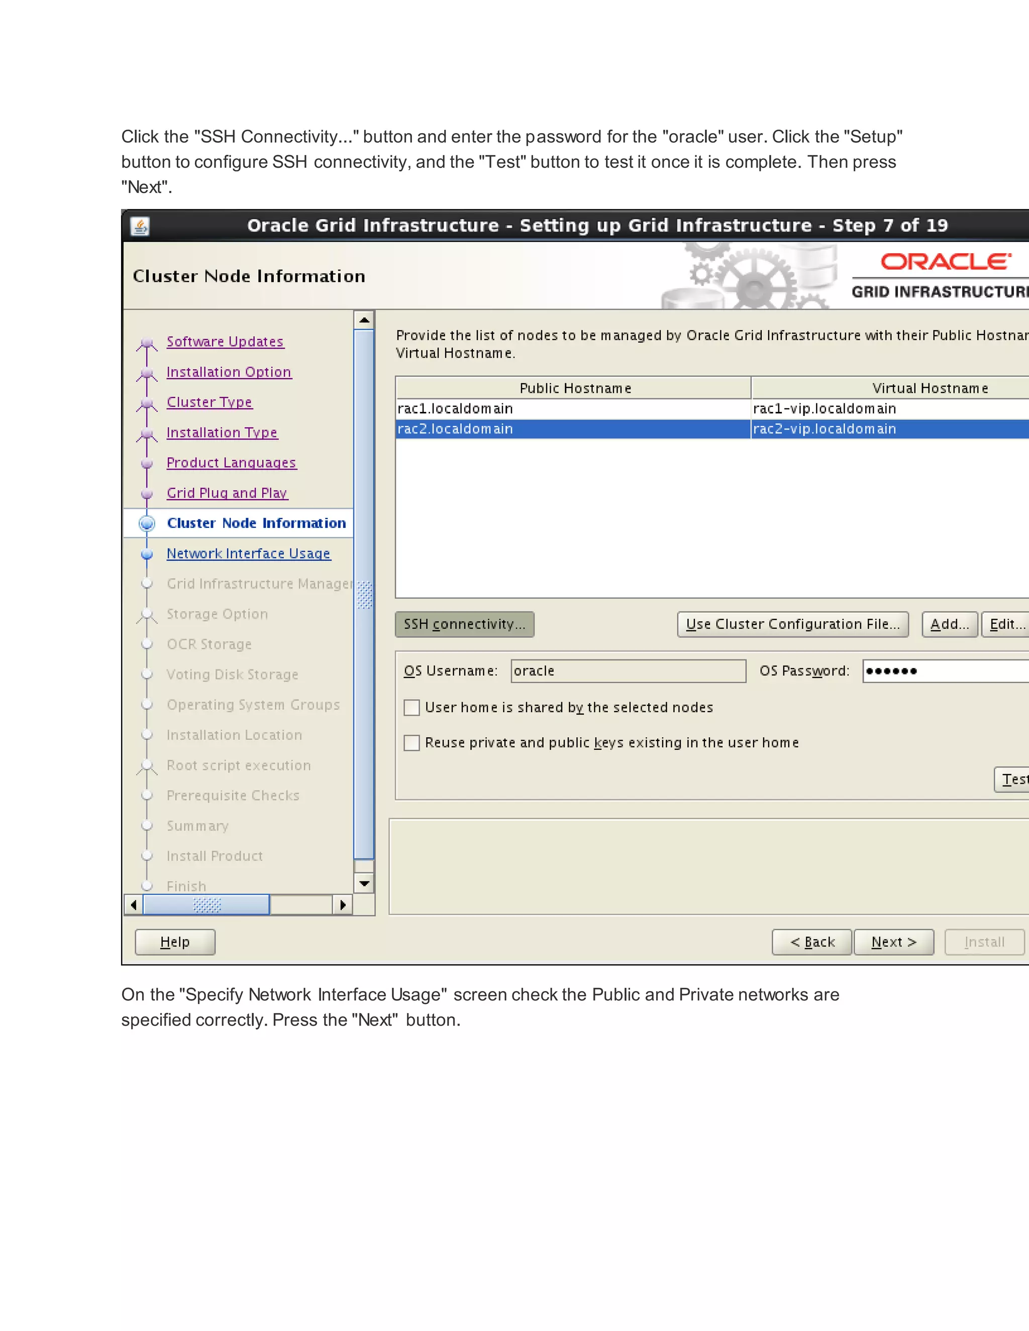
Task: Click the OCR Storage step label
Action: click(x=209, y=644)
